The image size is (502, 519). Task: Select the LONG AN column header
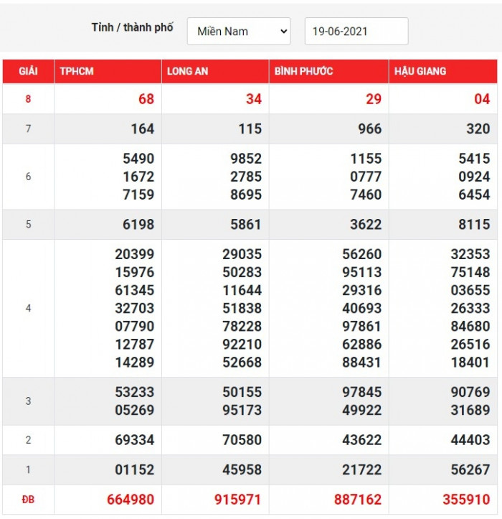(187, 71)
